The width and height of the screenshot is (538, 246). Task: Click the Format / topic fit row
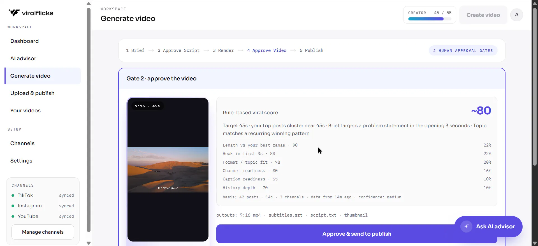(357, 162)
